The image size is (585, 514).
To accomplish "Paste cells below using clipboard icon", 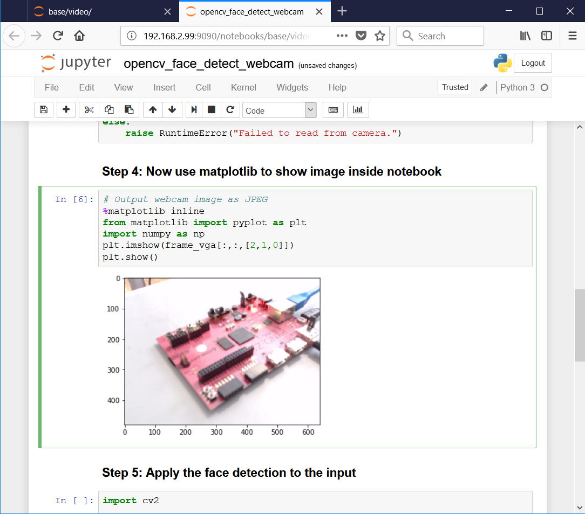I will 129,110.
